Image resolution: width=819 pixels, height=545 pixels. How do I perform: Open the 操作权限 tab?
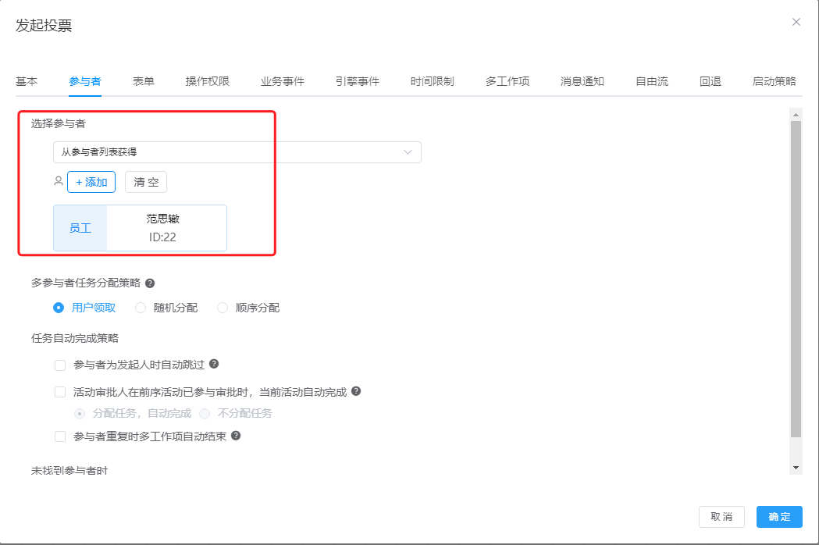click(207, 81)
